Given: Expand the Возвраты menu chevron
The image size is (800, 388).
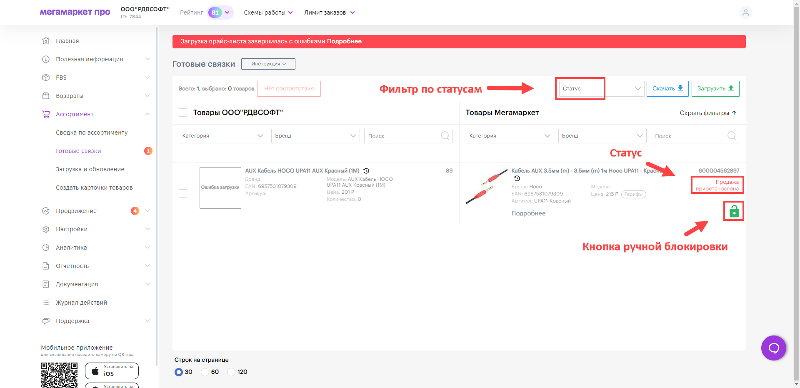Looking at the screenshot, I should [147, 96].
